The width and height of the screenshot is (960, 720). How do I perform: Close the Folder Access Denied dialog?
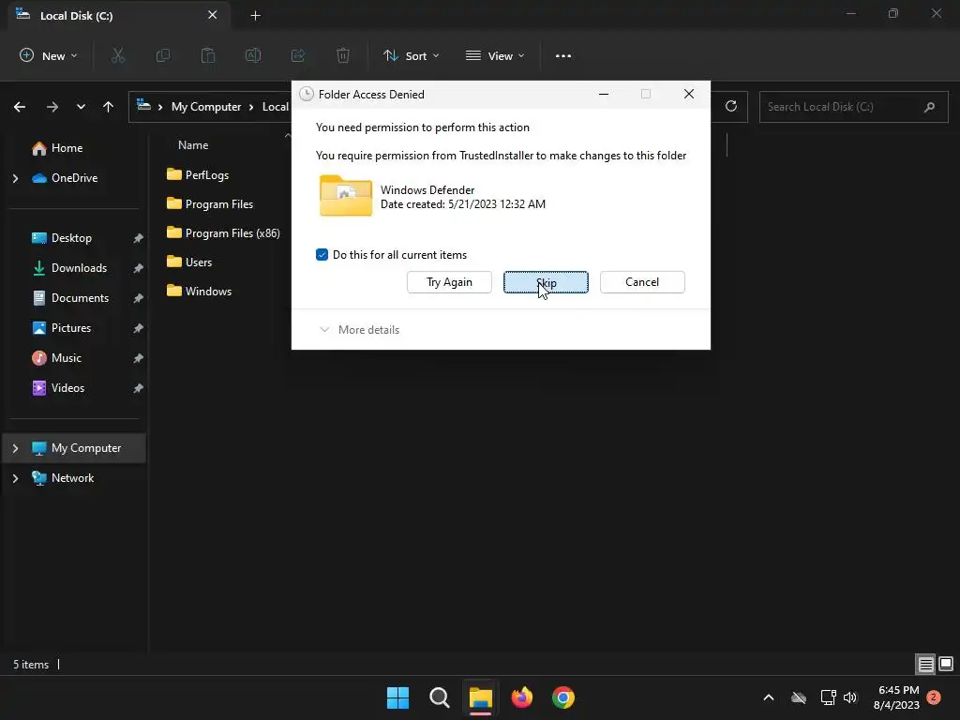click(689, 94)
